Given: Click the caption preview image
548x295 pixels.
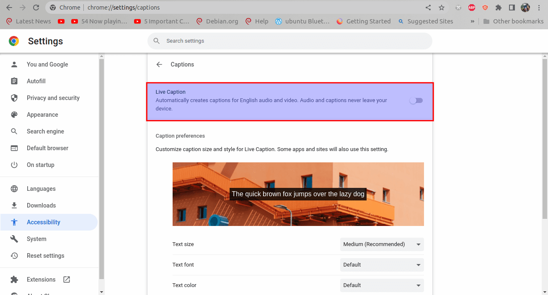Looking at the screenshot, I should pyautogui.click(x=298, y=194).
